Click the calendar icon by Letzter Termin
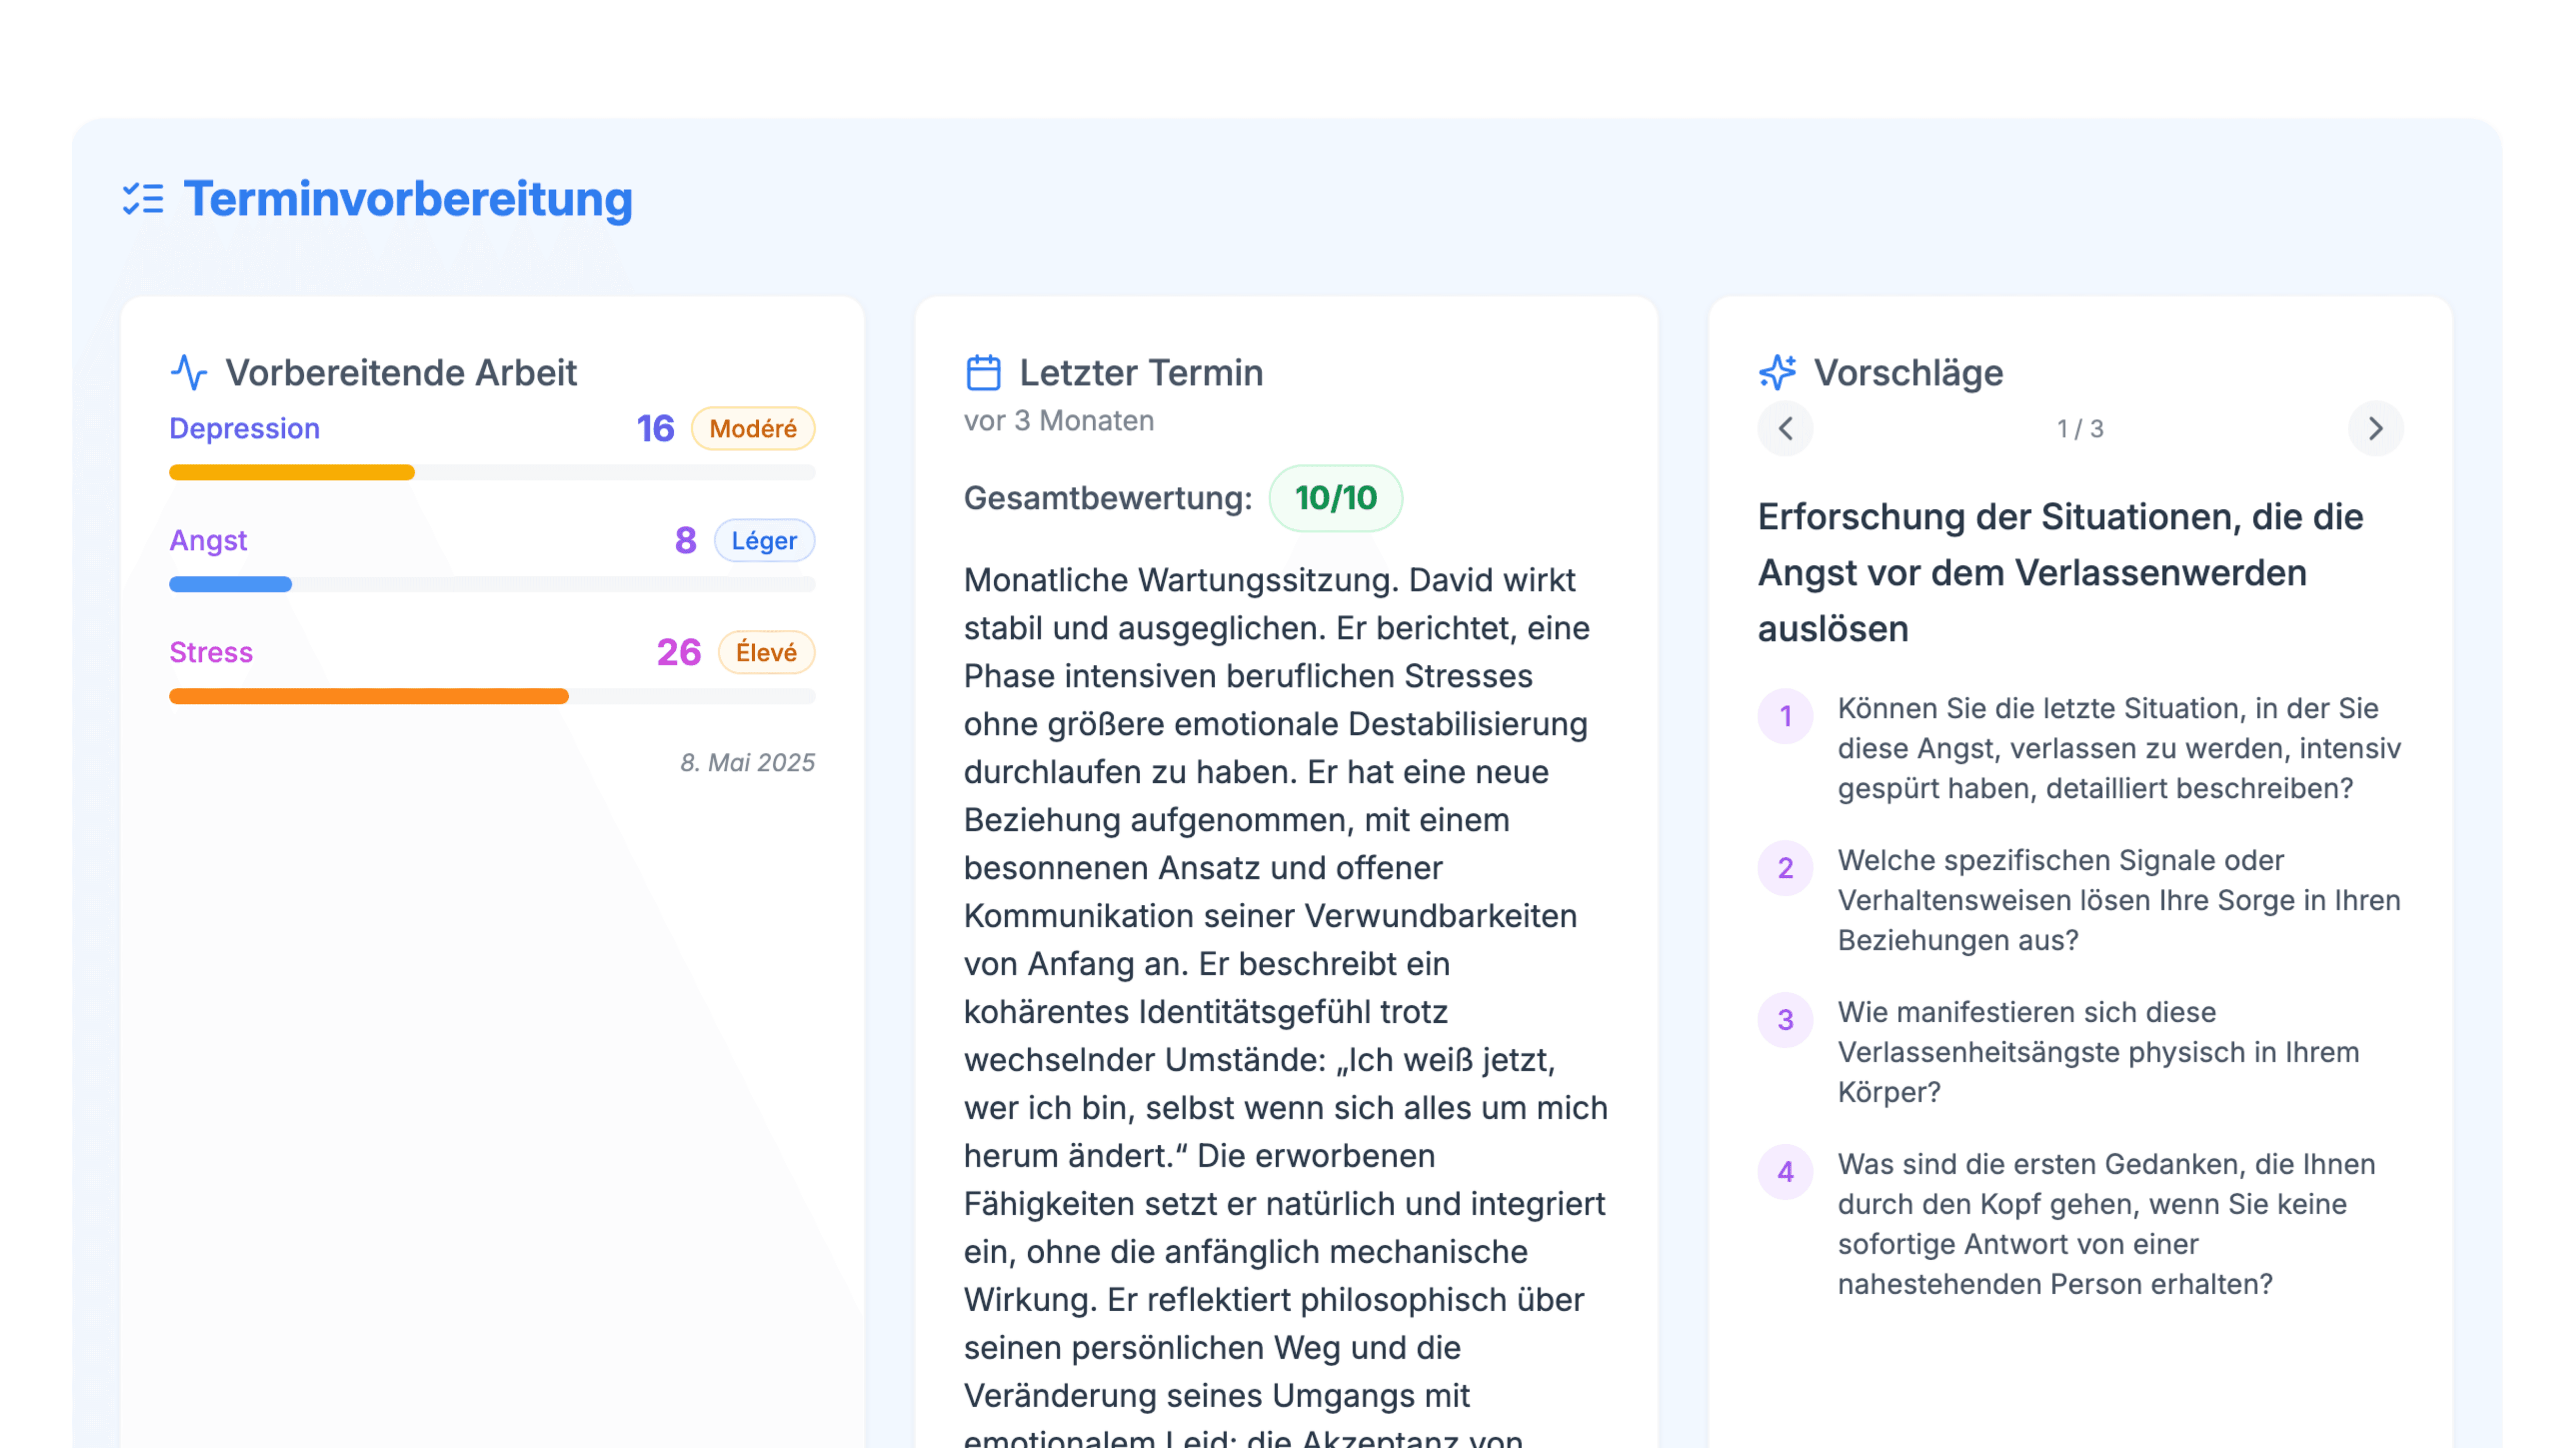This screenshot has height=1448, width=2576. tap(983, 373)
